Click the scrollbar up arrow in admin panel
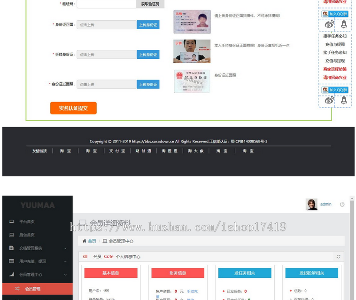Screen dimensions: 356x300 coord(352,198)
